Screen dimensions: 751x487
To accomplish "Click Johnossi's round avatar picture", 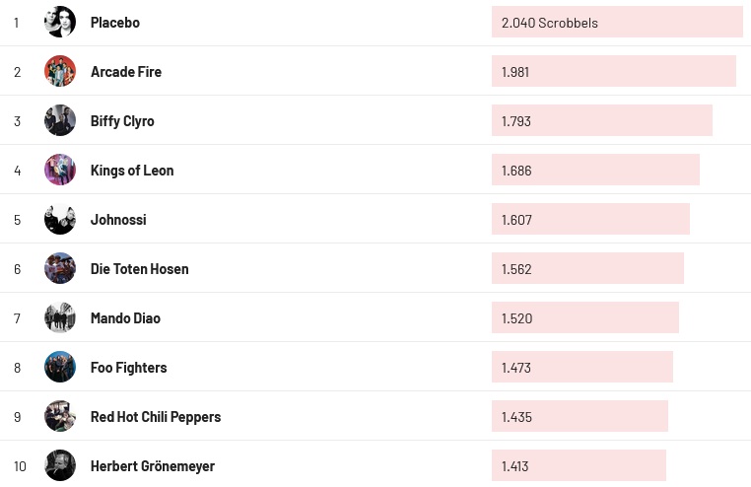I will (x=60, y=219).
